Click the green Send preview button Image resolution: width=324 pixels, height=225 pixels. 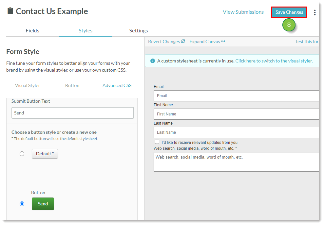coord(43,204)
